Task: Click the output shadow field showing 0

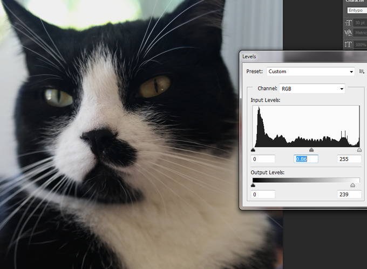Action: click(263, 194)
